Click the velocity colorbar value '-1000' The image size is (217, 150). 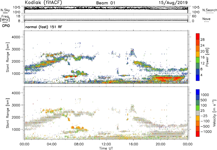(x=206, y=132)
